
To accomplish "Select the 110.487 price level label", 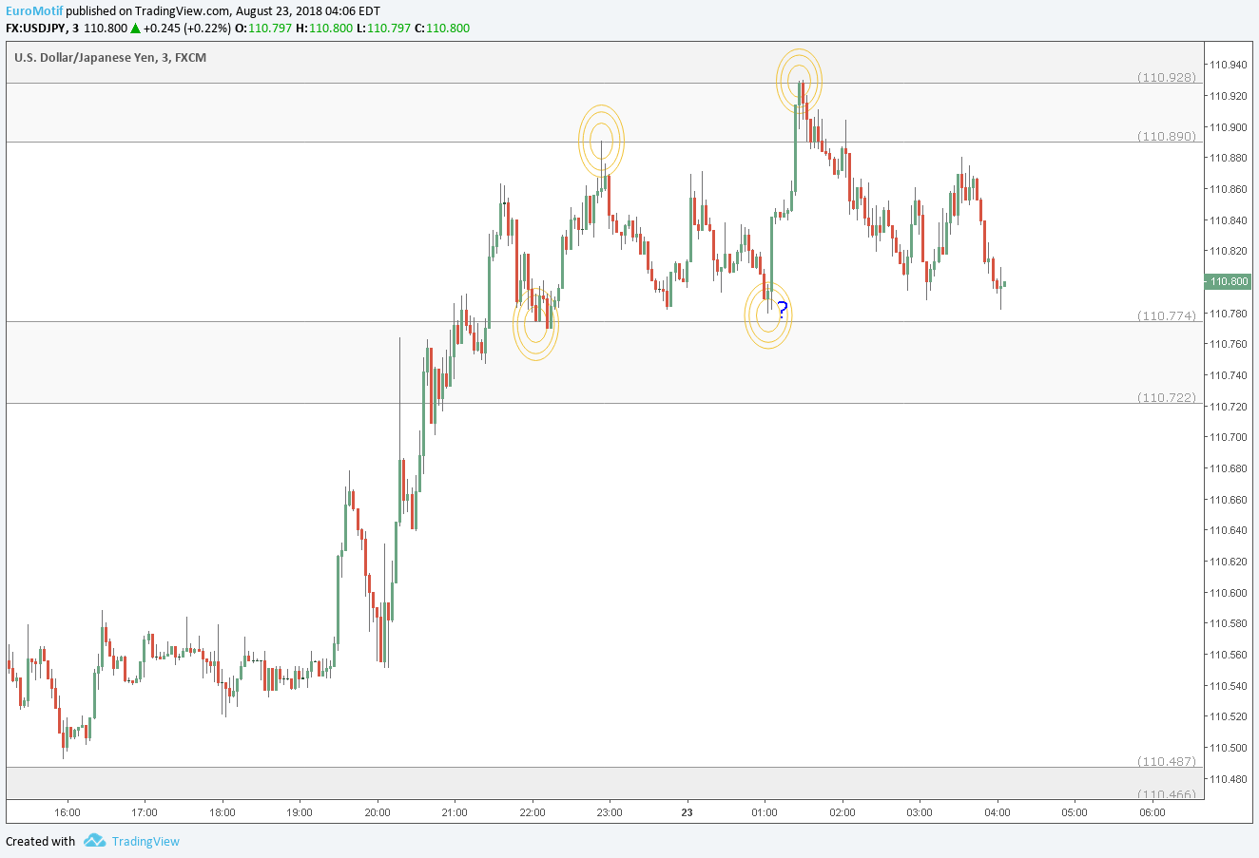I will pyautogui.click(x=1166, y=761).
